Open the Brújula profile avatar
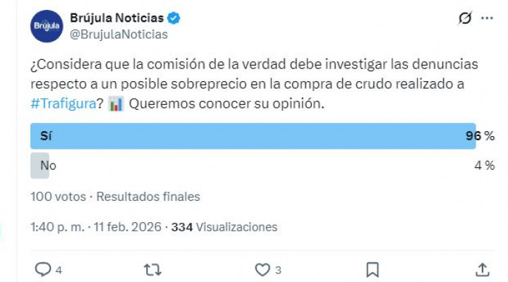This screenshot has height=282, width=508. 46,26
